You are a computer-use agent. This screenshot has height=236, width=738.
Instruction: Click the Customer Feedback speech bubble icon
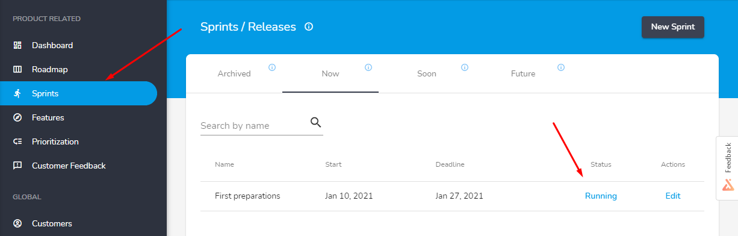coord(17,166)
